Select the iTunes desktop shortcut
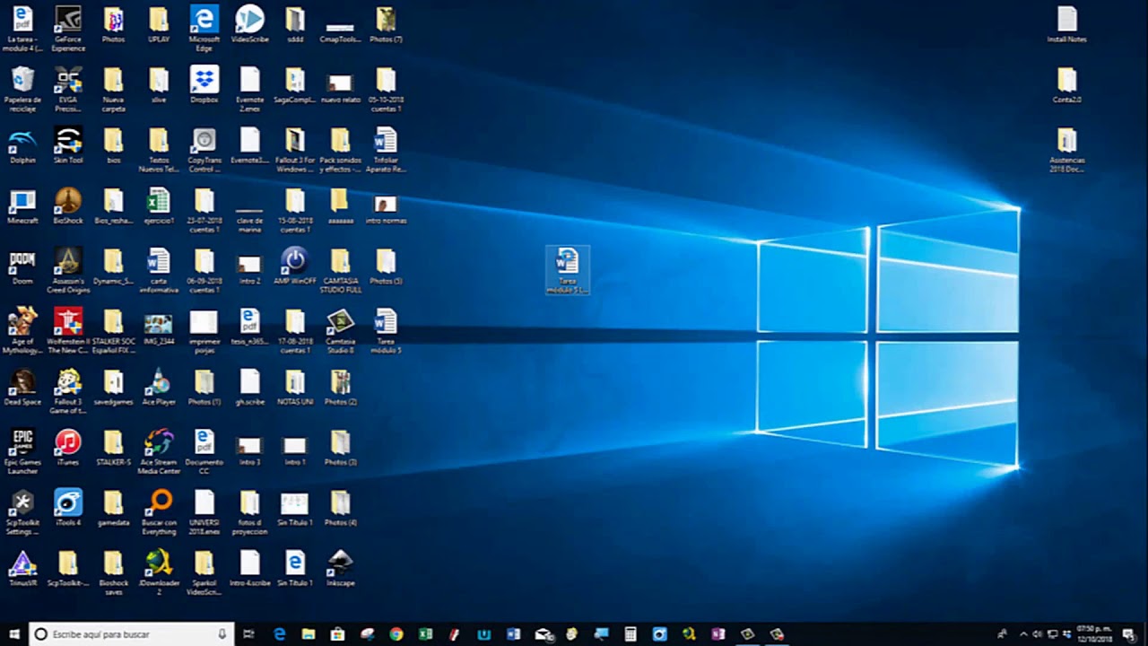1148x646 pixels. click(68, 447)
